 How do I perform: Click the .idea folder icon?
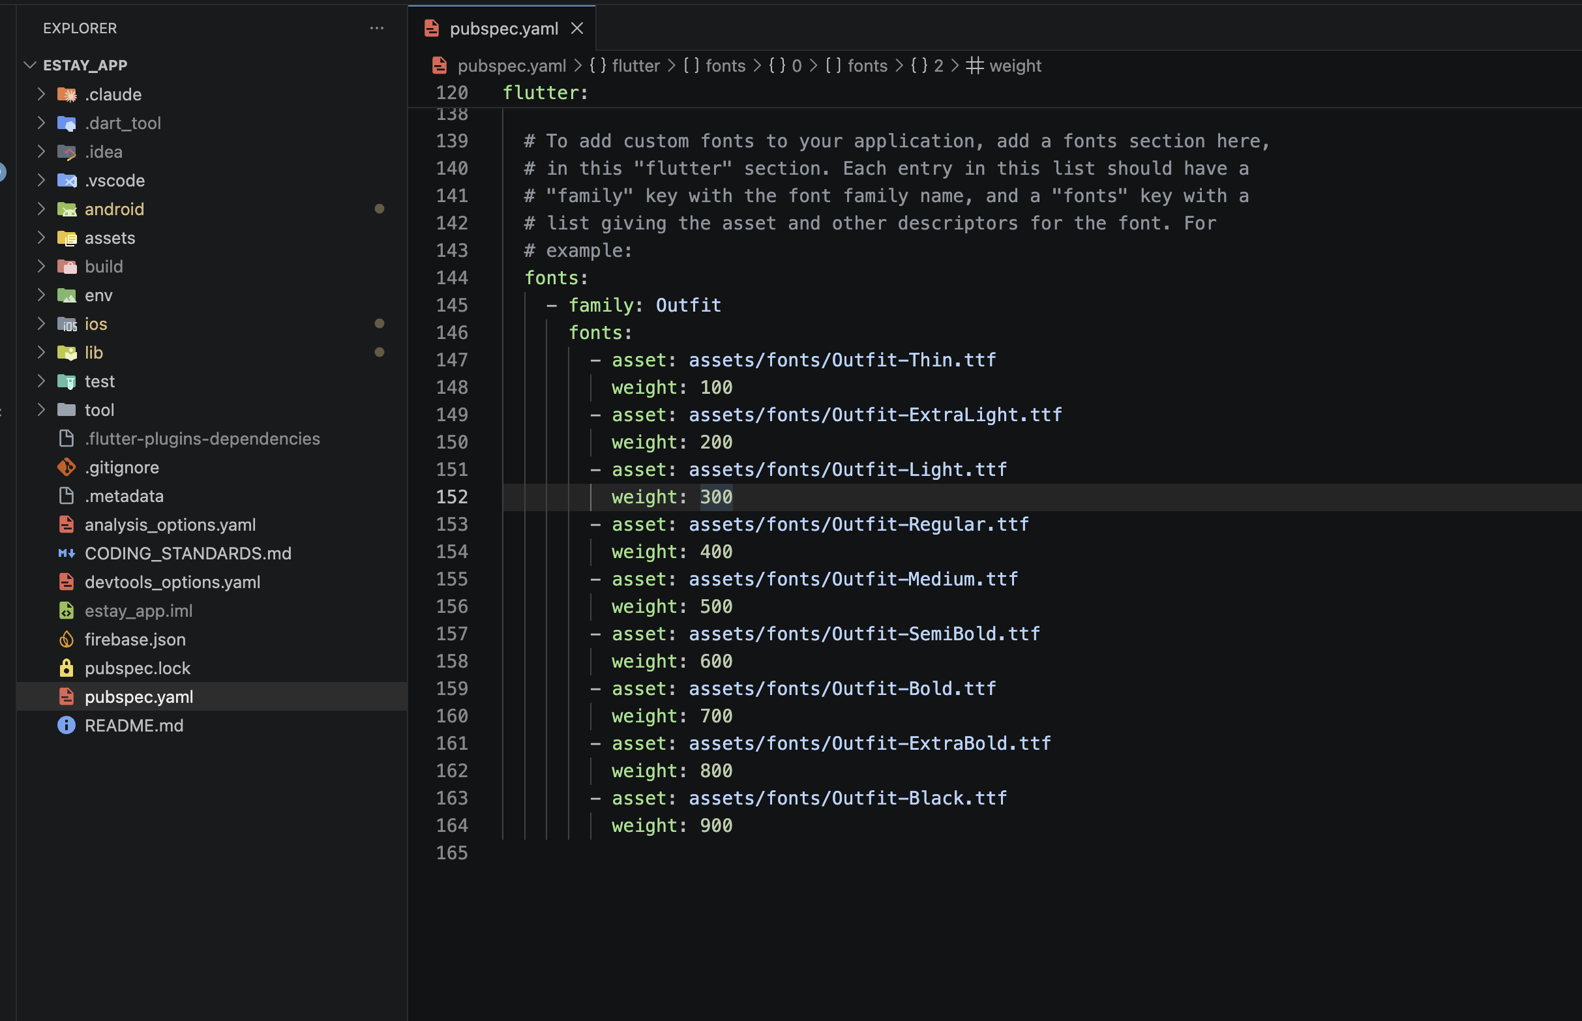[x=67, y=152]
